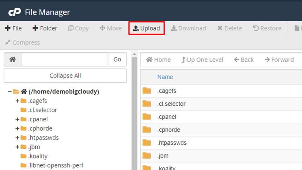302x170 pixels.
Task: Open .libnet-openssh-perl in the folder tree
Action: 56,166
